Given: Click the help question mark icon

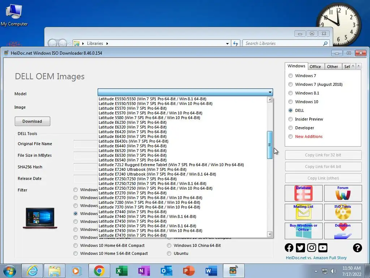Looking at the screenshot, I should click(357, 248).
